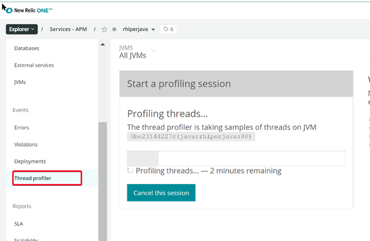Open External services in the sidebar
Image resolution: width=370 pixels, height=241 pixels.
pyautogui.click(x=34, y=65)
